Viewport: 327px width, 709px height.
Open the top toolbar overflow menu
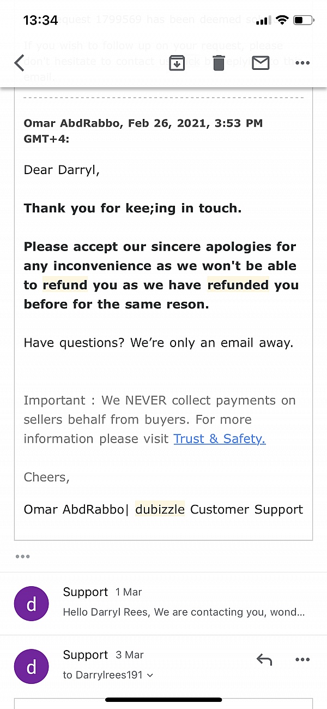[302, 63]
